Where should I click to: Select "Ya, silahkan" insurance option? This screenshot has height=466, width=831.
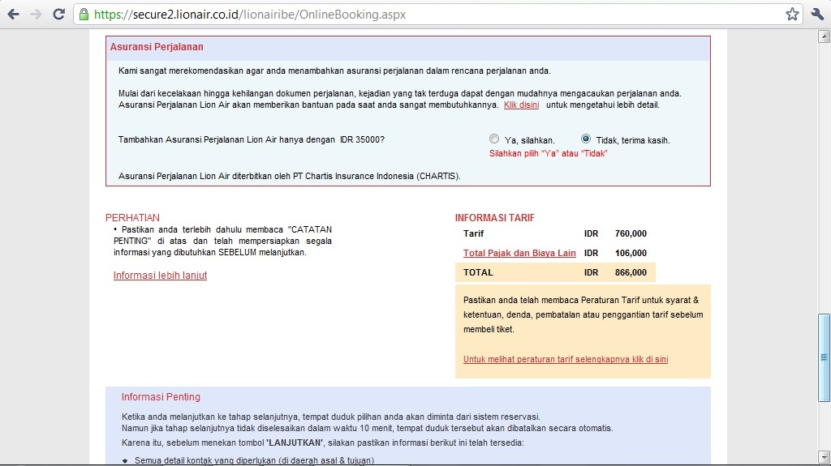[494, 139]
